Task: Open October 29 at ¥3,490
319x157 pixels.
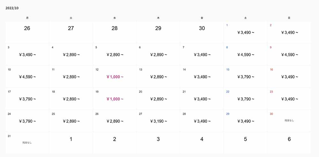Action: click(246, 121)
